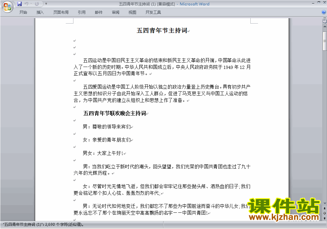327x229 pixels.
Task: Click the vertical scrollbar down arrow
Action: coord(325,203)
